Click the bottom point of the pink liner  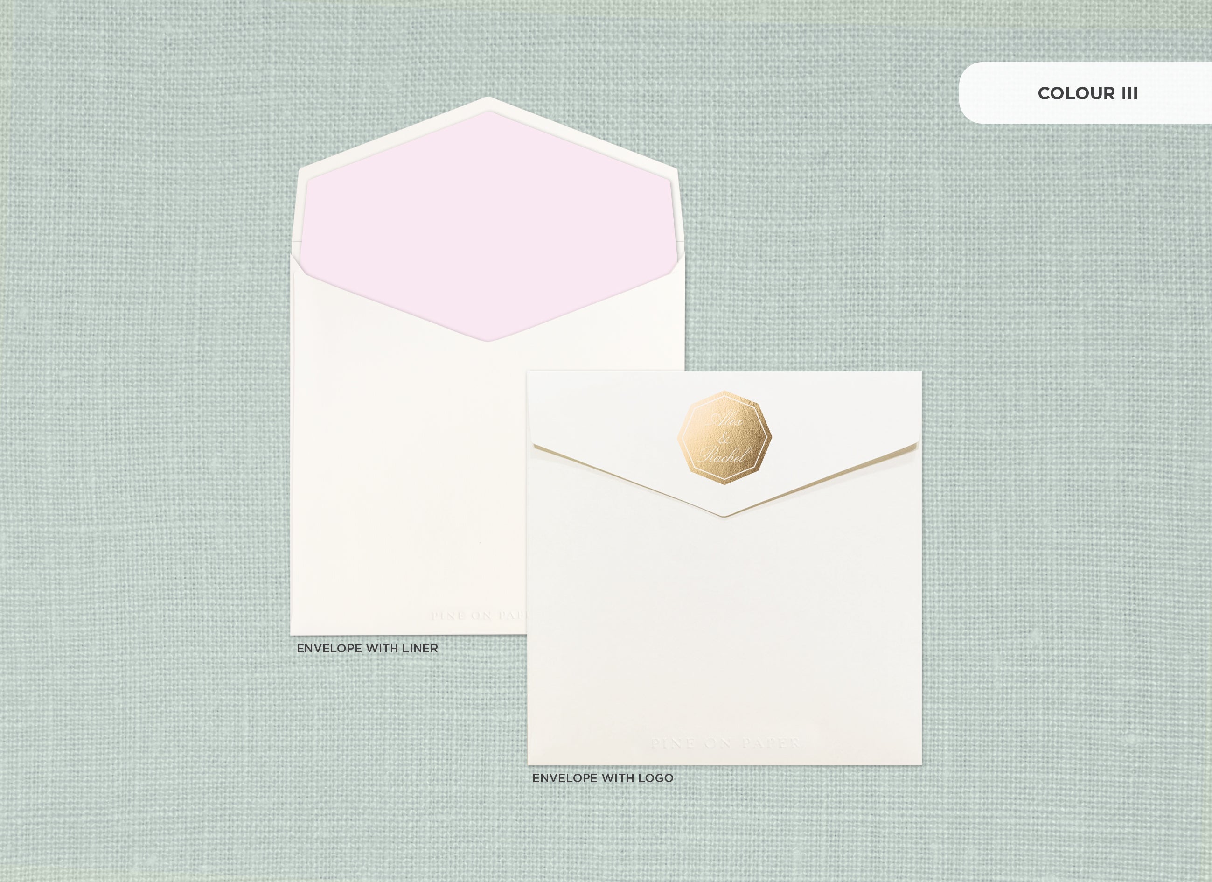coord(489,338)
